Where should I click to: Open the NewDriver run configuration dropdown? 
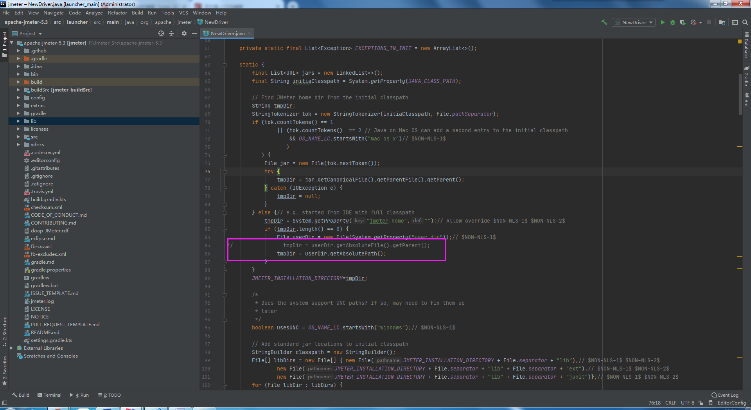pyautogui.click(x=634, y=22)
